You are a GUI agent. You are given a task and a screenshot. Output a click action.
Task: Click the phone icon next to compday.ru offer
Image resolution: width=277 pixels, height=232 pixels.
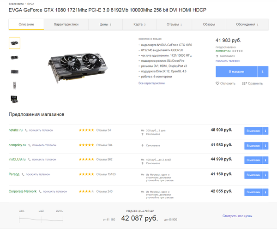click(30, 145)
